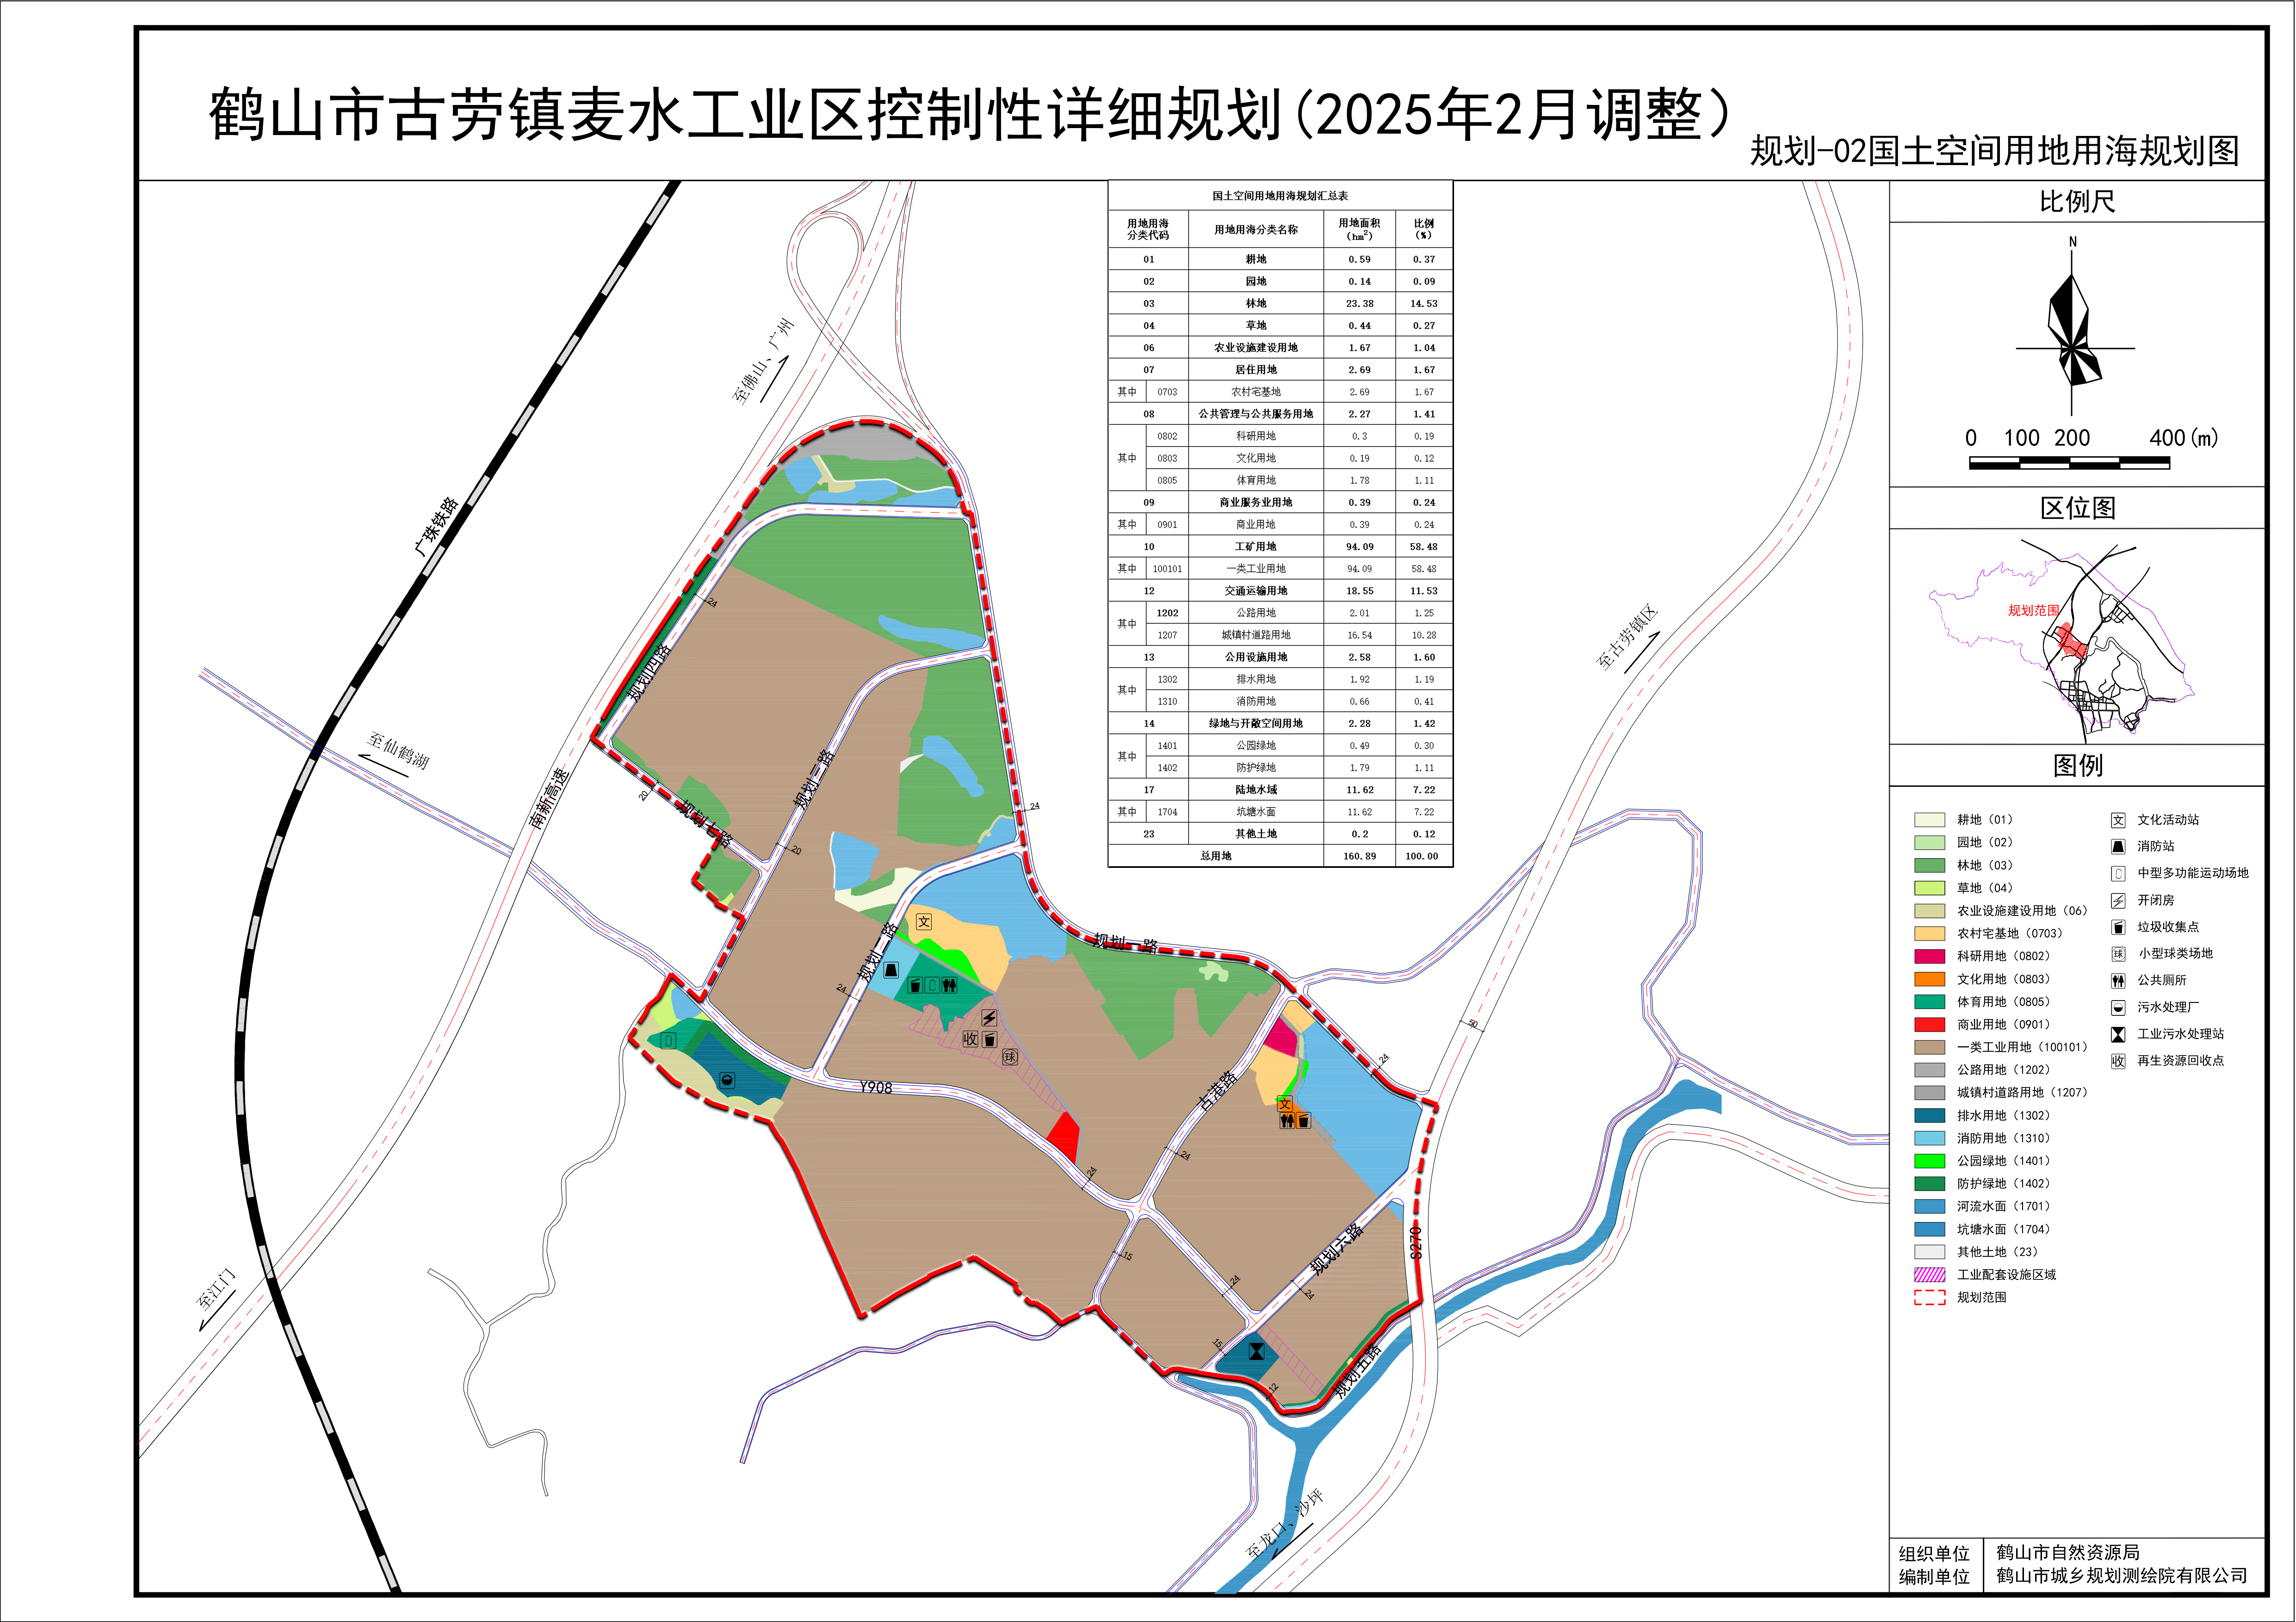Click the 开闭房 lightning legend icon
This screenshot has height=1622, width=2296.
coord(2117,900)
